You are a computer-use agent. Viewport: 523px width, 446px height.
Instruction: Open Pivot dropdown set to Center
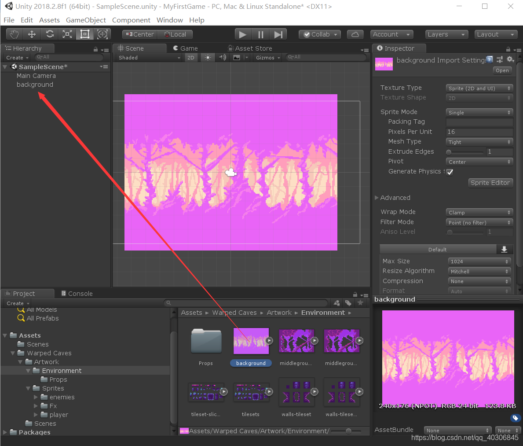click(x=479, y=162)
